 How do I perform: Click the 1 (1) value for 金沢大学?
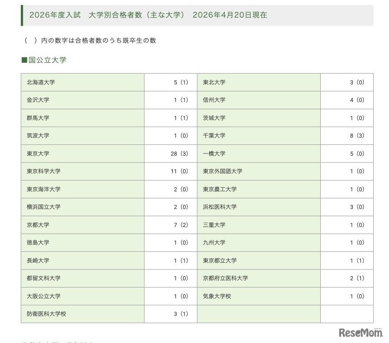pyautogui.click(x=181, y=100)
